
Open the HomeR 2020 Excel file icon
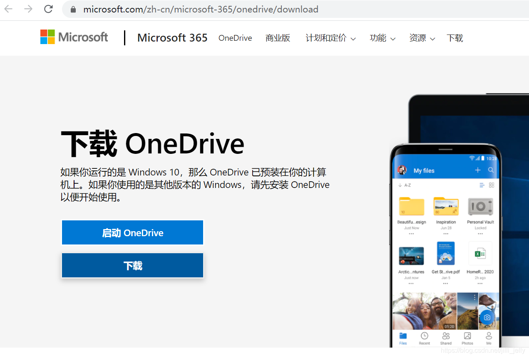pos(480,254)
